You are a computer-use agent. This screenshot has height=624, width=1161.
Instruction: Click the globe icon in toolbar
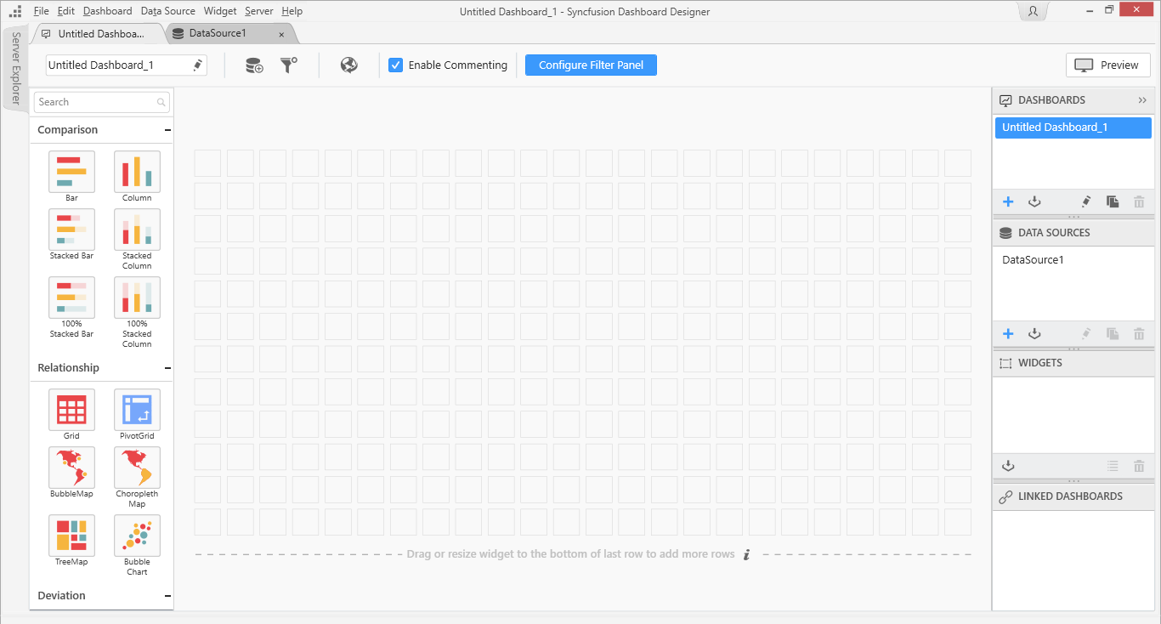point(348,65)
